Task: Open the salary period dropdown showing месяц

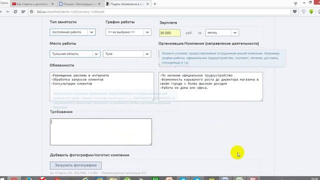Action: coord(222,32)
